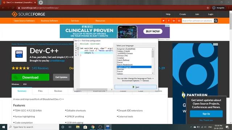Click the newsletter email icon
The width and height of the screenshot is (232, 130).
point(179,21)
